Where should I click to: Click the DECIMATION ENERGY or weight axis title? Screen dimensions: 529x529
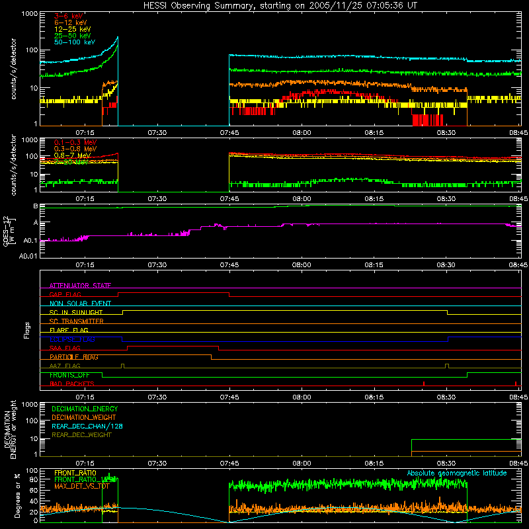point(10,430)
